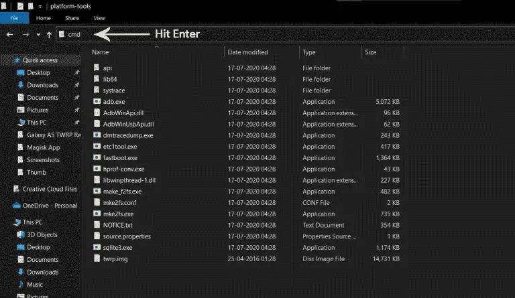Image resolution: width=515 pixels, height=298 pixels.
Task: Open the Magisk App folder
Action: 43,147
